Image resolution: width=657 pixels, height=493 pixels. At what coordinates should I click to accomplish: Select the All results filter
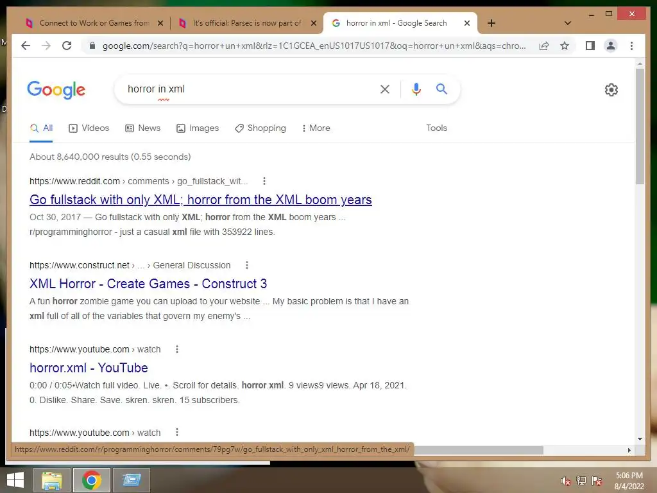(x=42, y=128)
